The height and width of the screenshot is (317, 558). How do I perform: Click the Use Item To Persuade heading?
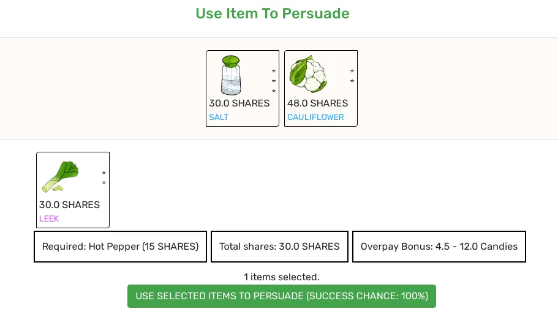[273, 13]
